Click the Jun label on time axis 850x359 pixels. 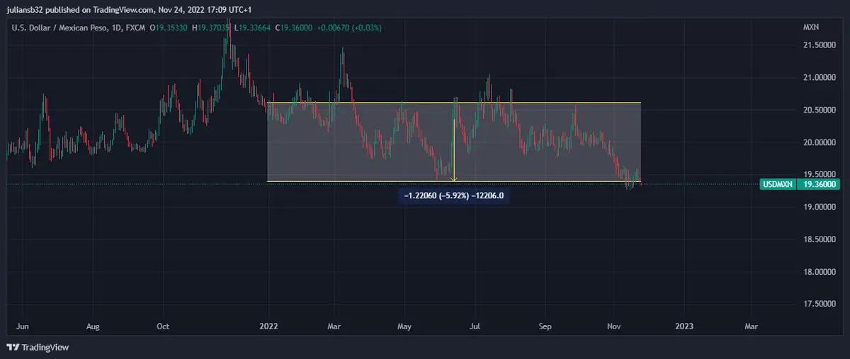click(22, 326)
